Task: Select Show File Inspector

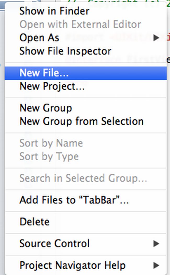Action: pos(65,51)
